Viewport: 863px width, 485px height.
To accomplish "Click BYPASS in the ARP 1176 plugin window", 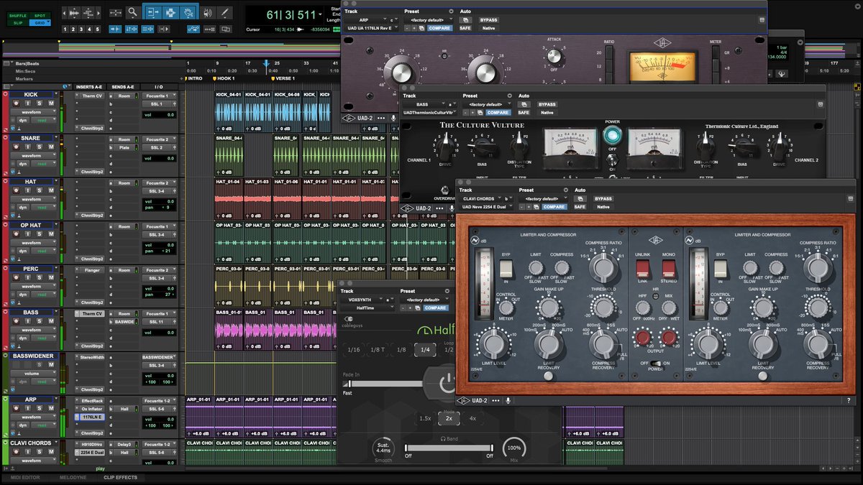I will pos(489,19).
